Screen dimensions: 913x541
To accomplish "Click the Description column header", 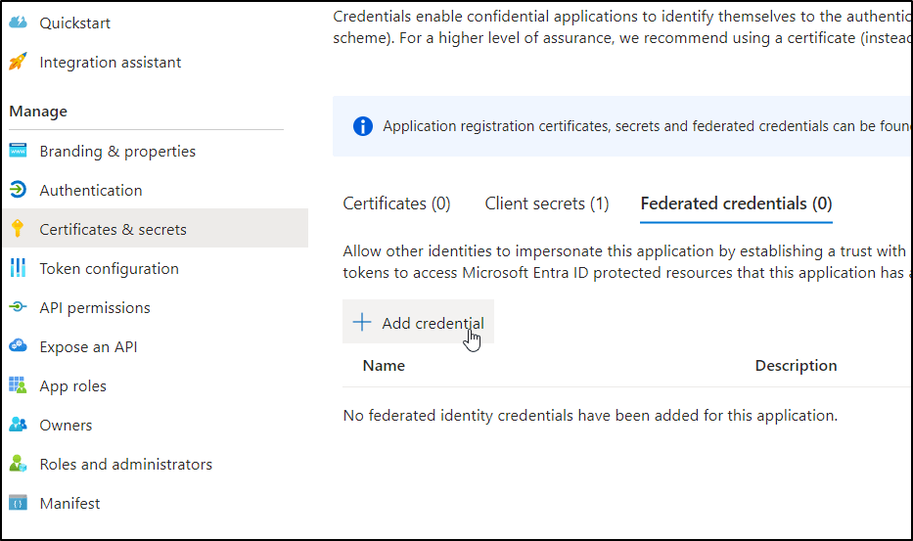I will (796, 365).
